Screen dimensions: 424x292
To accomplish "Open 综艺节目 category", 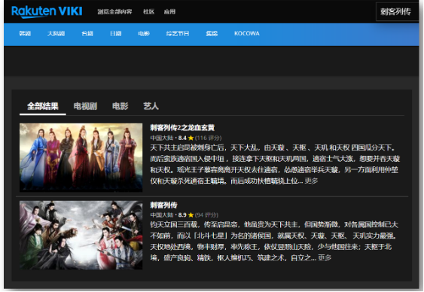I will tap(178, 34).
